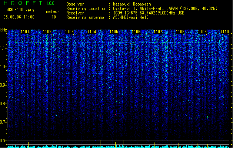
Task: Click the 1108 time marker
Action: coord(180,32)
